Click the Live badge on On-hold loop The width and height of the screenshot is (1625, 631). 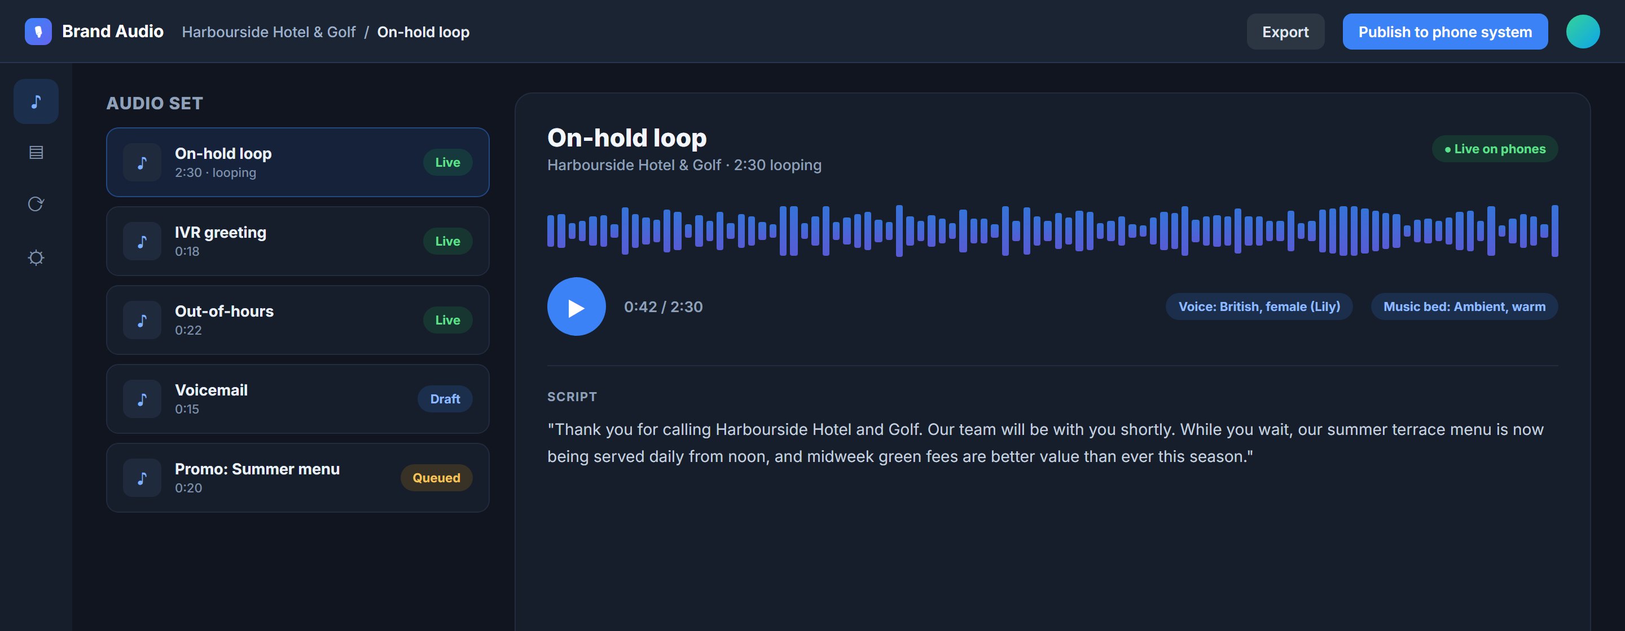447,162
